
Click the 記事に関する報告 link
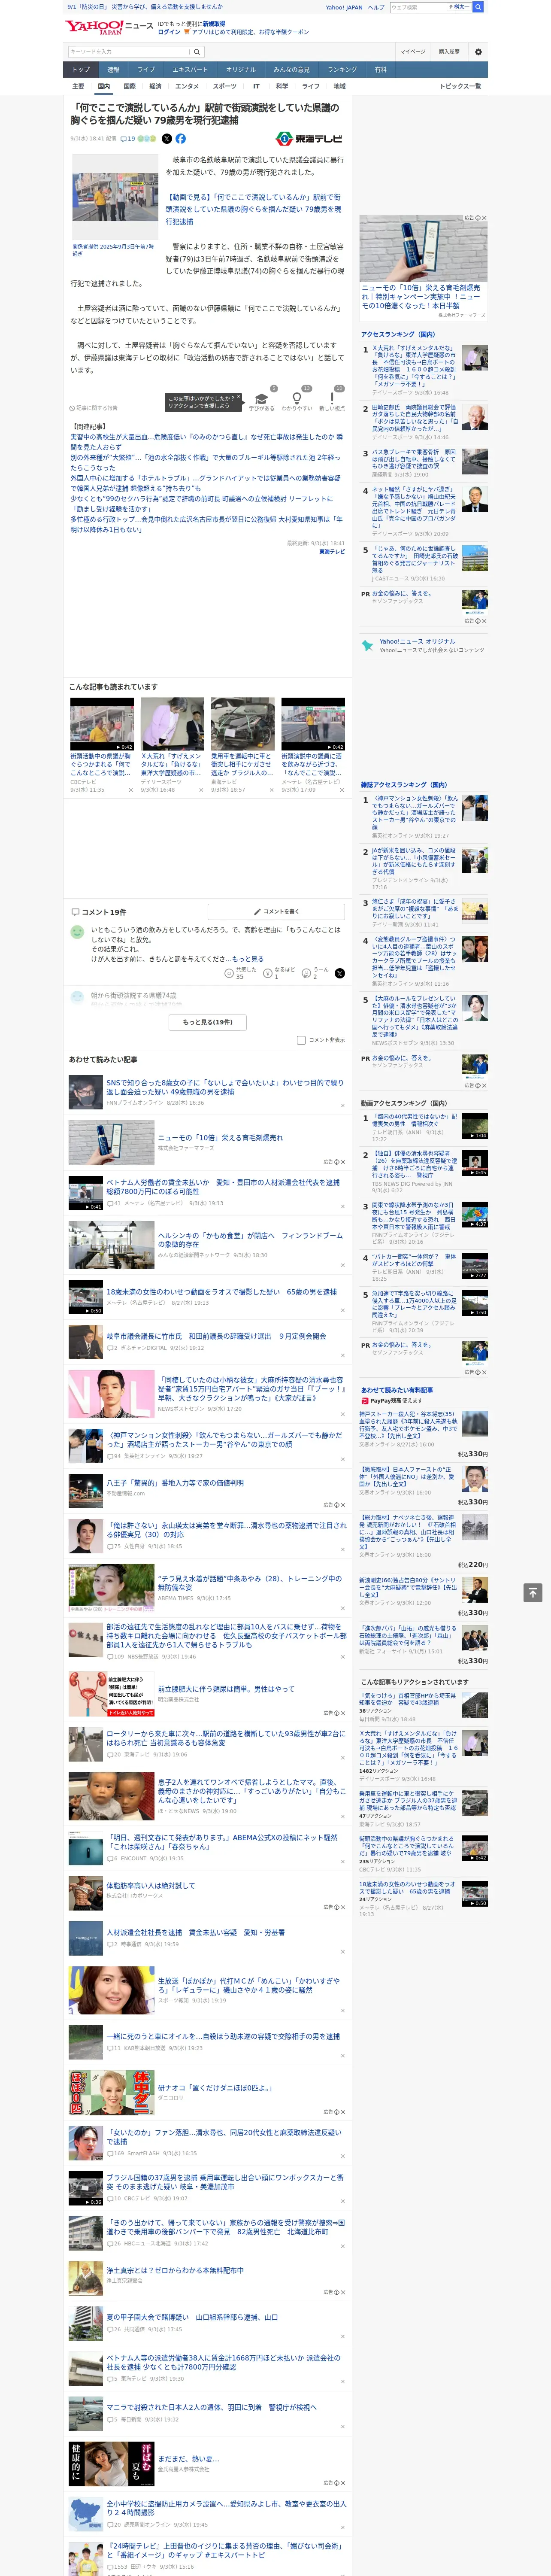[94, 408]
